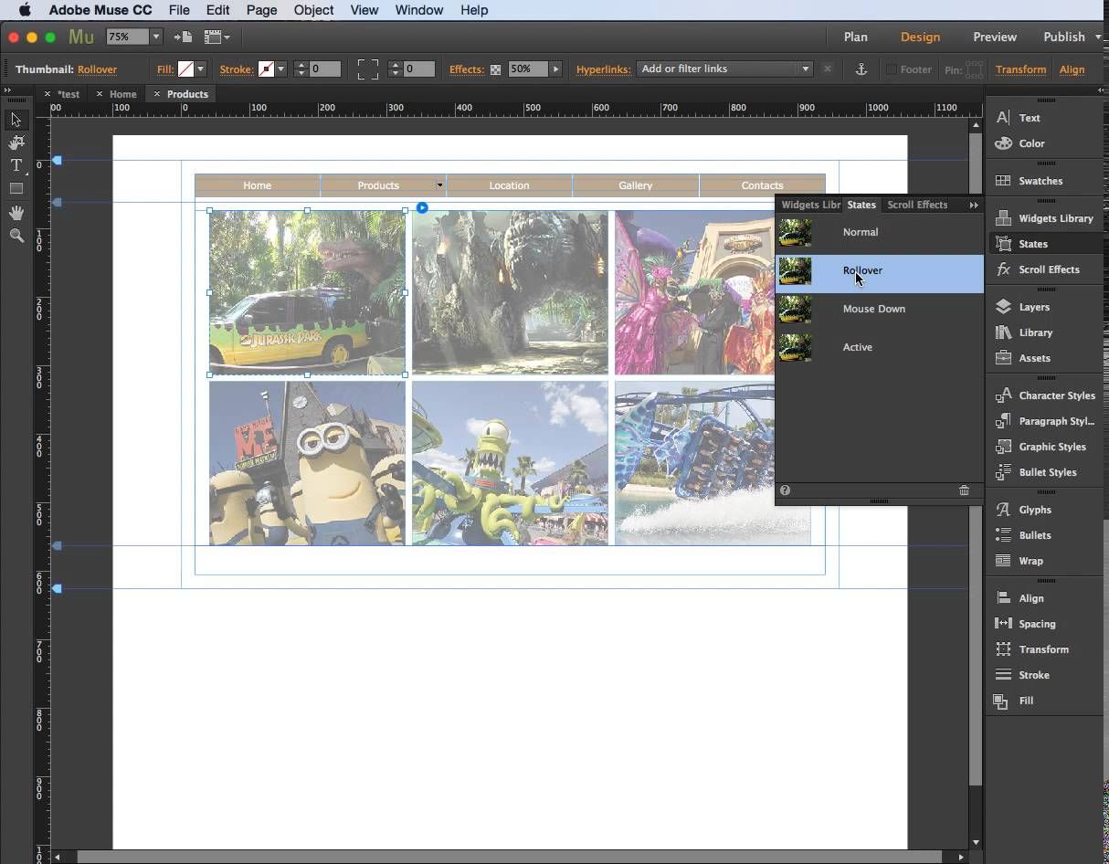
Task: Open the Fill color dropdown arrow
Action: click(201, 69)
